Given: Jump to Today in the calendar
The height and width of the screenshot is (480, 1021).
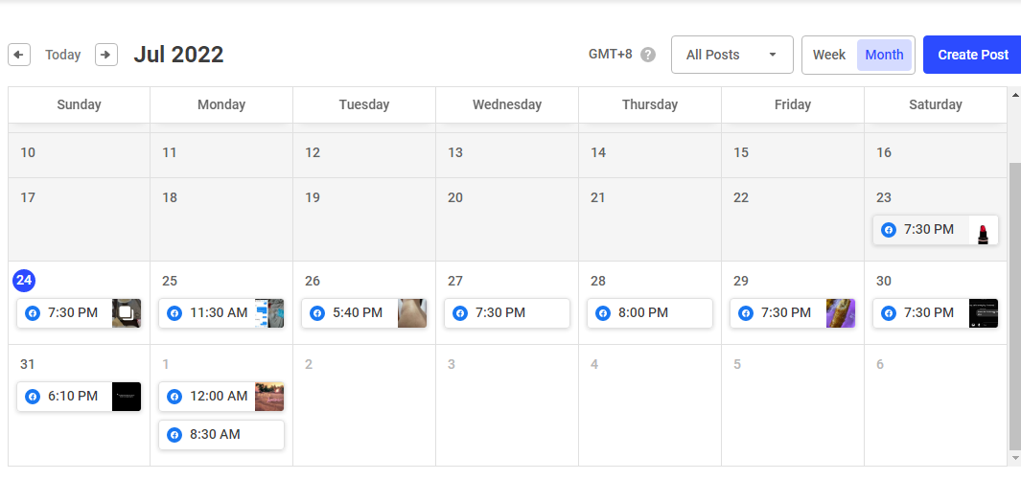Looking at the screenshot, I should click(x=63, y=55).
